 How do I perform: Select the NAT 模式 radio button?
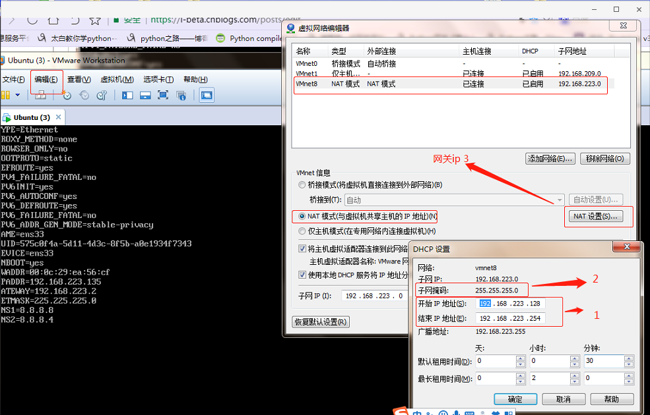pos(302,216)
